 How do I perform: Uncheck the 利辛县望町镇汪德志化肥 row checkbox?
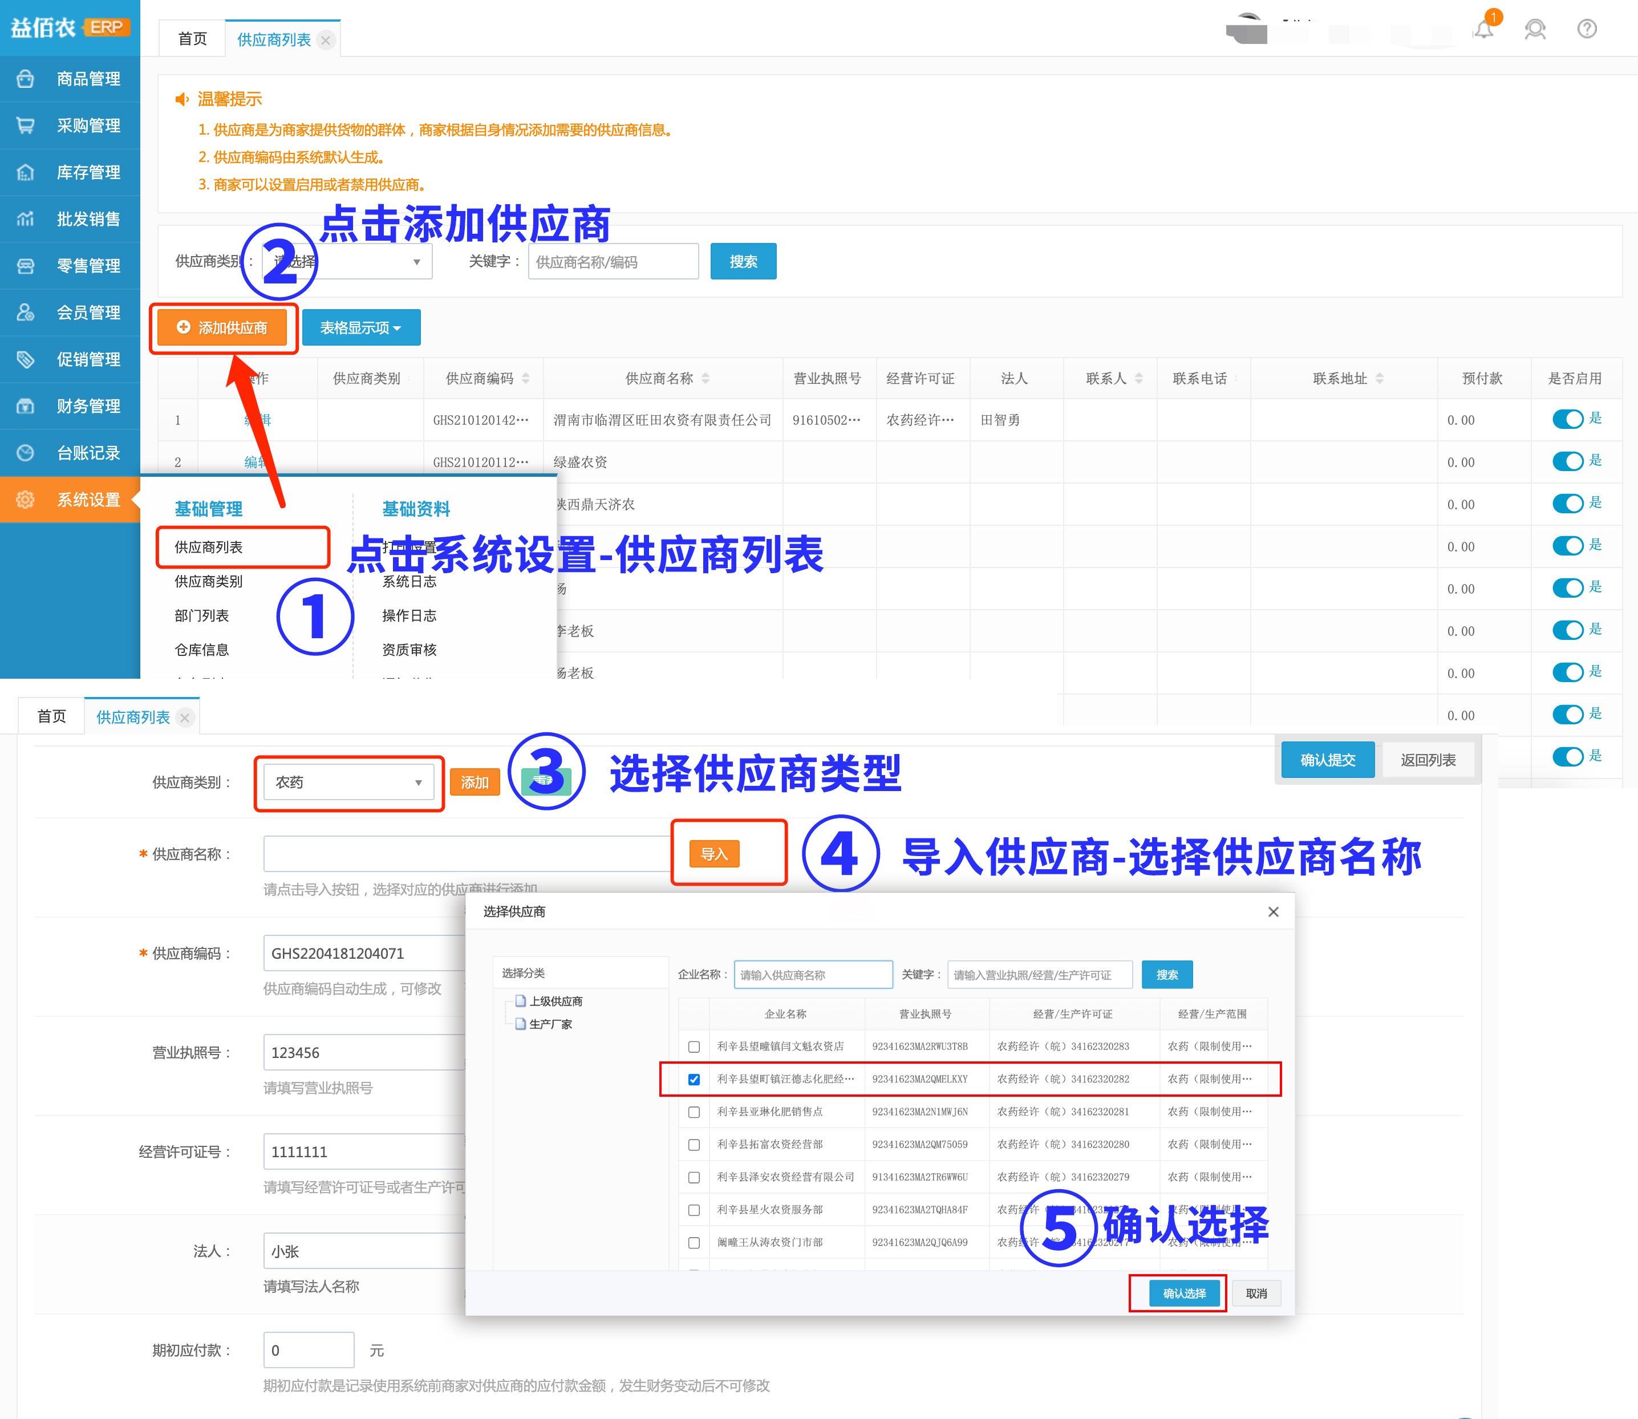(694, 1079)
